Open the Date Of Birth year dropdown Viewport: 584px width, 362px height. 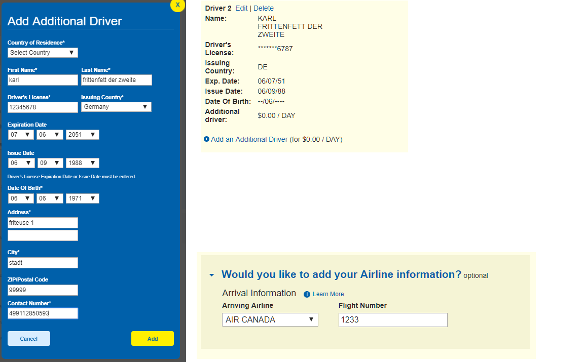point(82,198)
